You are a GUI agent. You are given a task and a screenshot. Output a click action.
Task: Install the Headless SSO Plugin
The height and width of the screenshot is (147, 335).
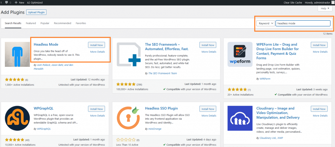[208, 109]
